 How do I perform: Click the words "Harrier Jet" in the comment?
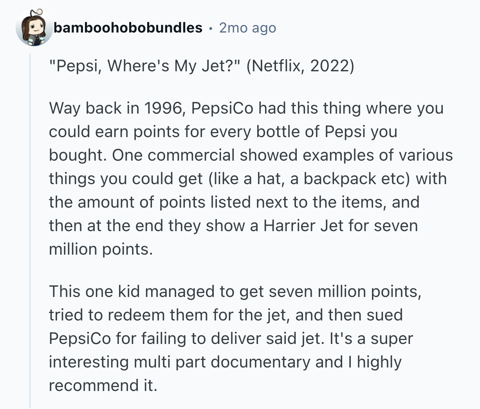(x=298, y=226)
